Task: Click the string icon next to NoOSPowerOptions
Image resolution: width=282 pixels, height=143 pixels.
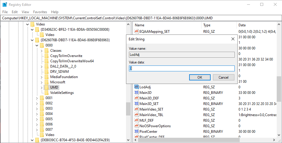Action: click(x=137, y=126)
